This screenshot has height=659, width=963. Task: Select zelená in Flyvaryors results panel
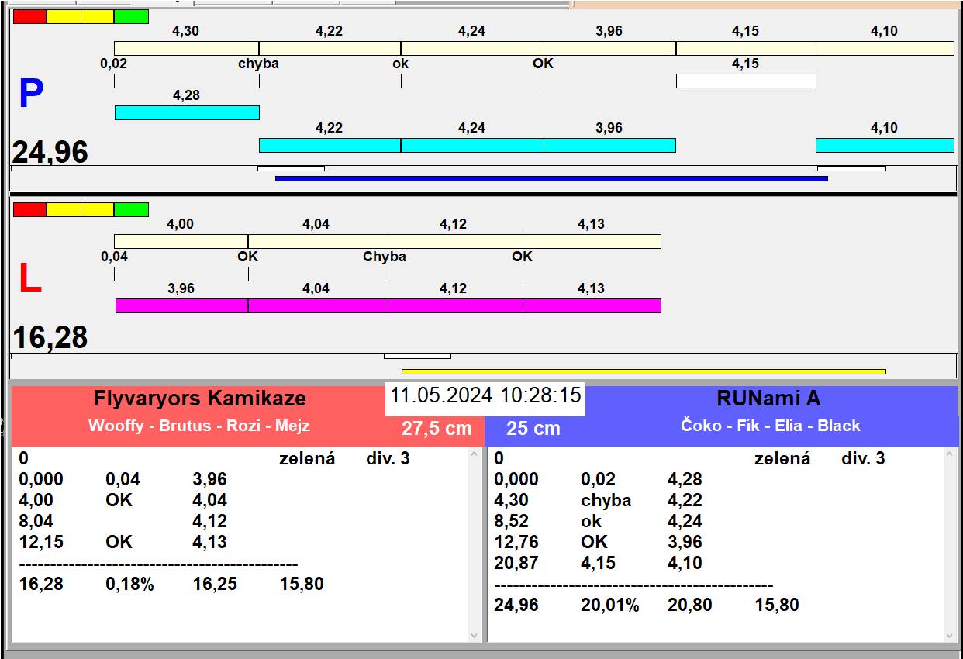click(307, 458)
